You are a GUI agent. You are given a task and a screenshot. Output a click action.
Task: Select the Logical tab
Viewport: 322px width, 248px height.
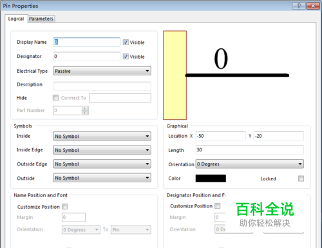(16, 19)
